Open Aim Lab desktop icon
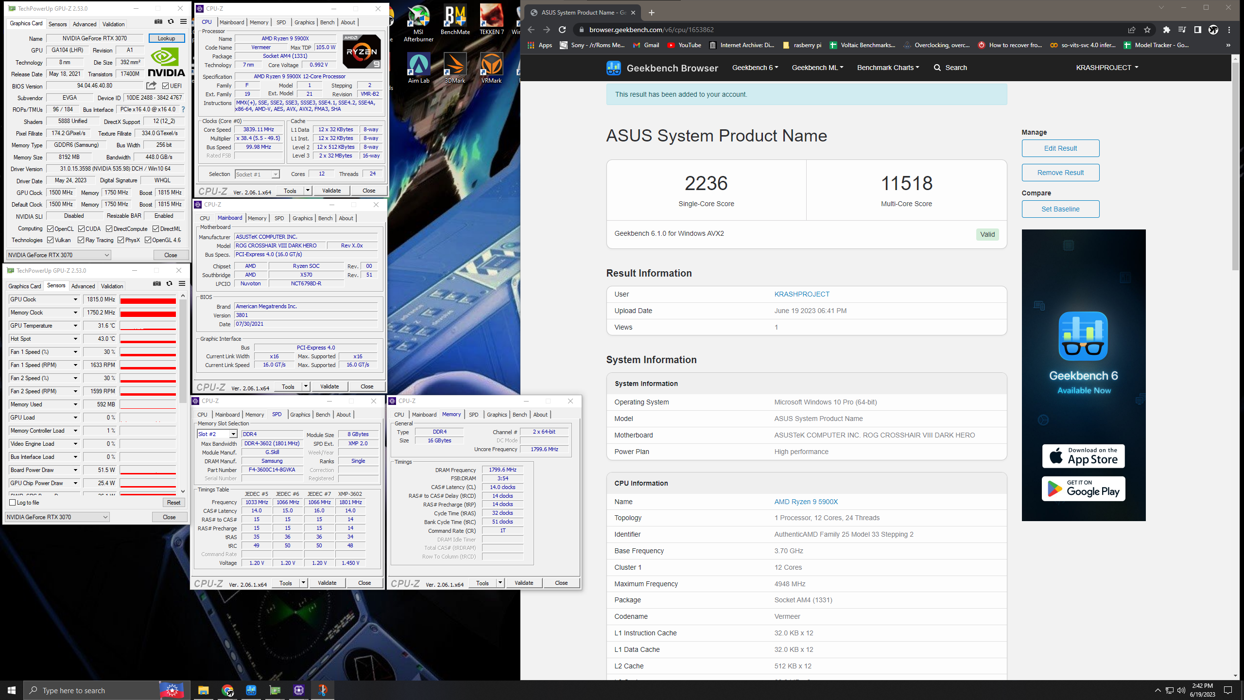The height and width of the screenshot is (700, 1244). [x=418, y=68]
